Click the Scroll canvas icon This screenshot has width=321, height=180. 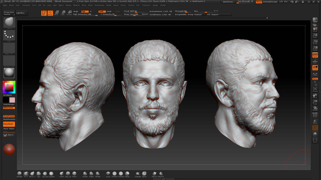315,29
